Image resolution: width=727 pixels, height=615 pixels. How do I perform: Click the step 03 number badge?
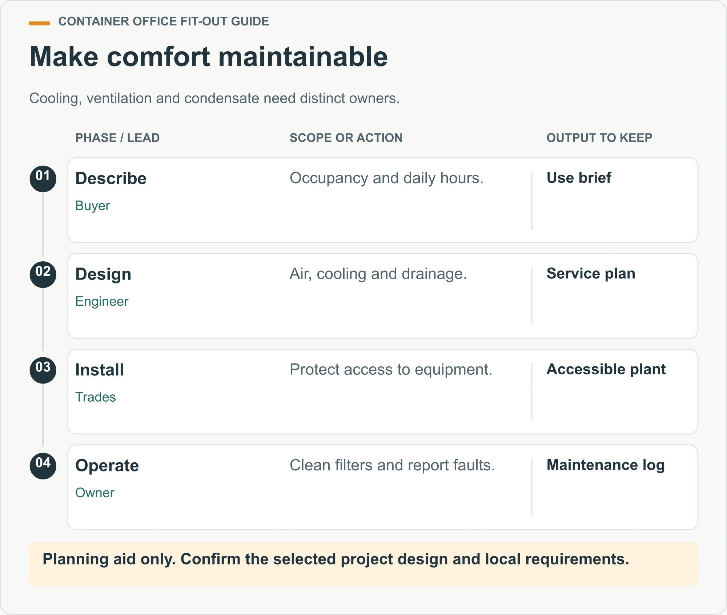click(43, 370)
